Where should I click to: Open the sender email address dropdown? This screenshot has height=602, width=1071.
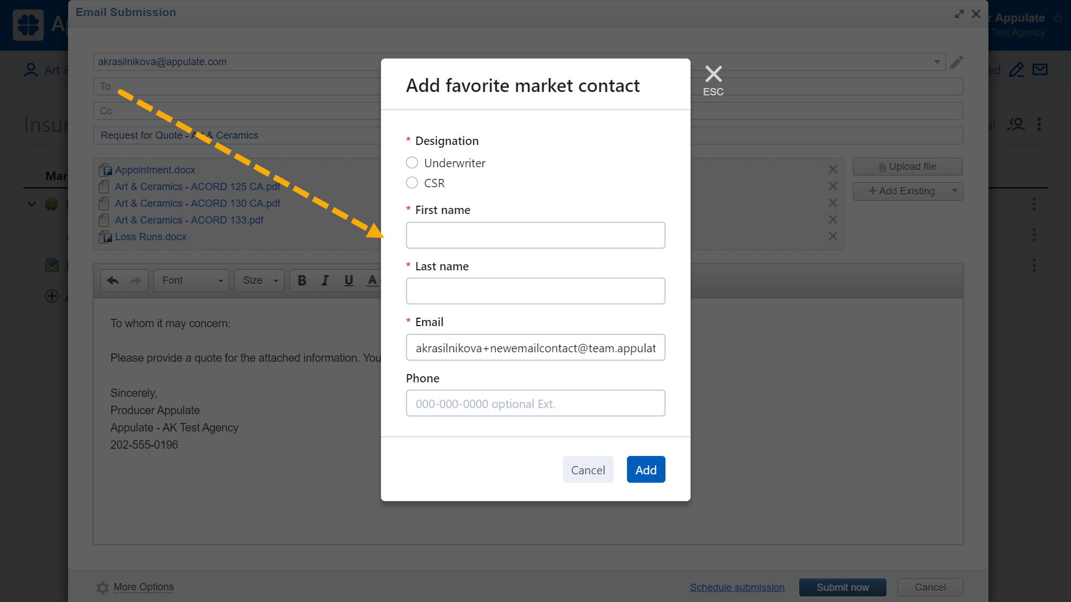pos(937,62)
